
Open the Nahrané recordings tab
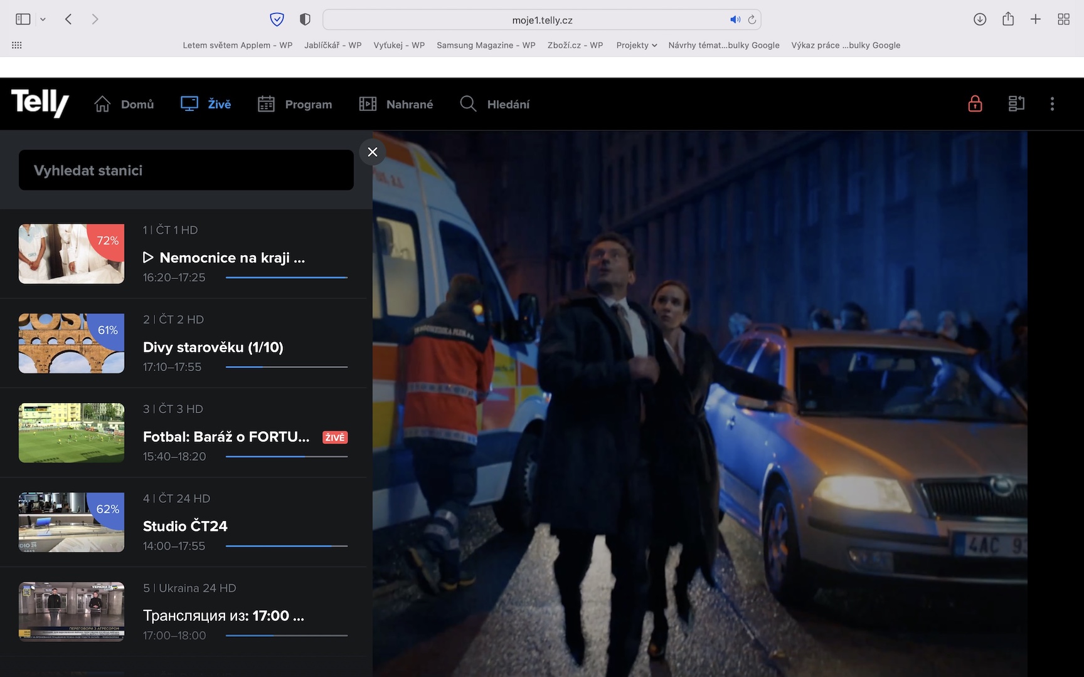[x=396, y=104]
